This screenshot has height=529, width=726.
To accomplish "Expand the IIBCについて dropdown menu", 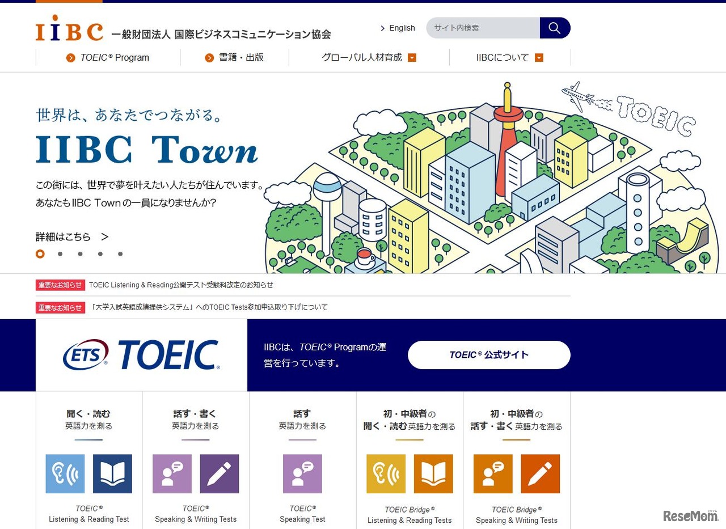I will coord(510,57).
